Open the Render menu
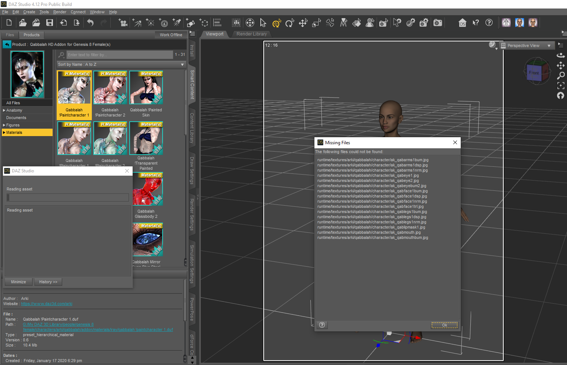Screen dimensions: 567x365 [x=60, y=12]
